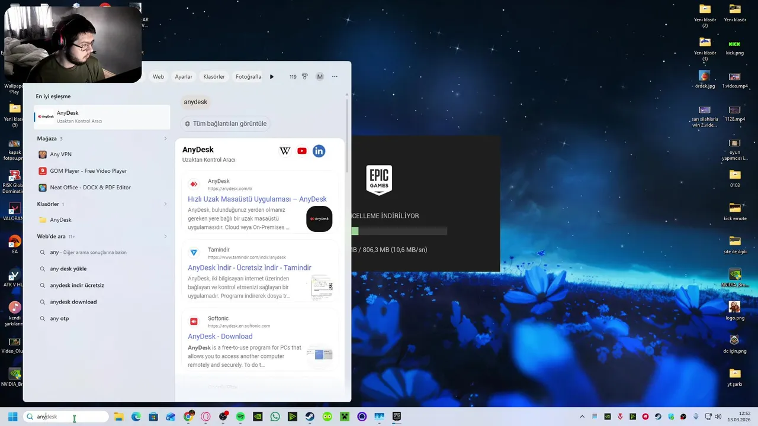Open Outlook from taskbar

coord(171,417)
